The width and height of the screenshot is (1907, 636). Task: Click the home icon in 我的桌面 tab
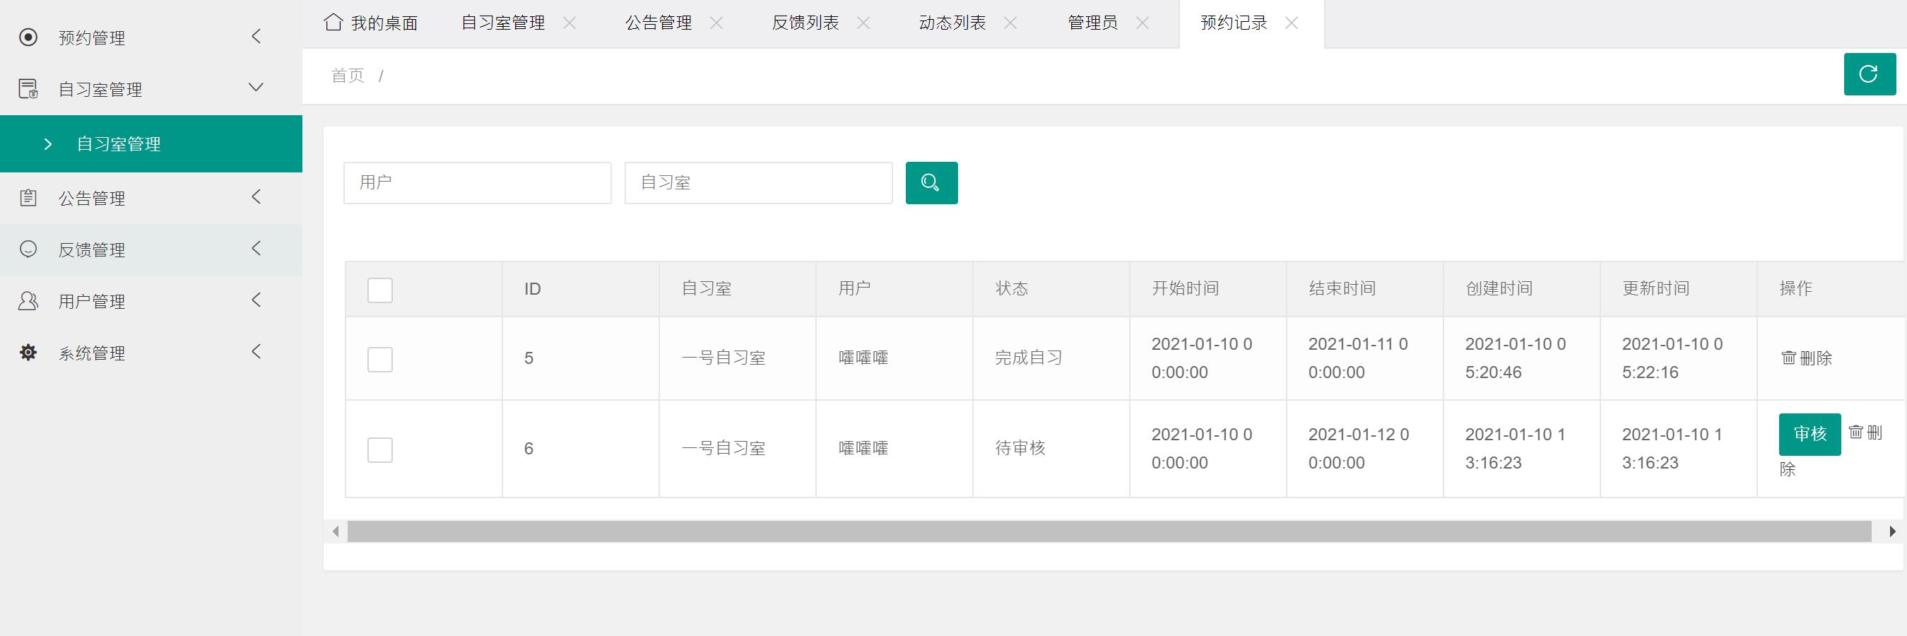click(x=334, y=22)
